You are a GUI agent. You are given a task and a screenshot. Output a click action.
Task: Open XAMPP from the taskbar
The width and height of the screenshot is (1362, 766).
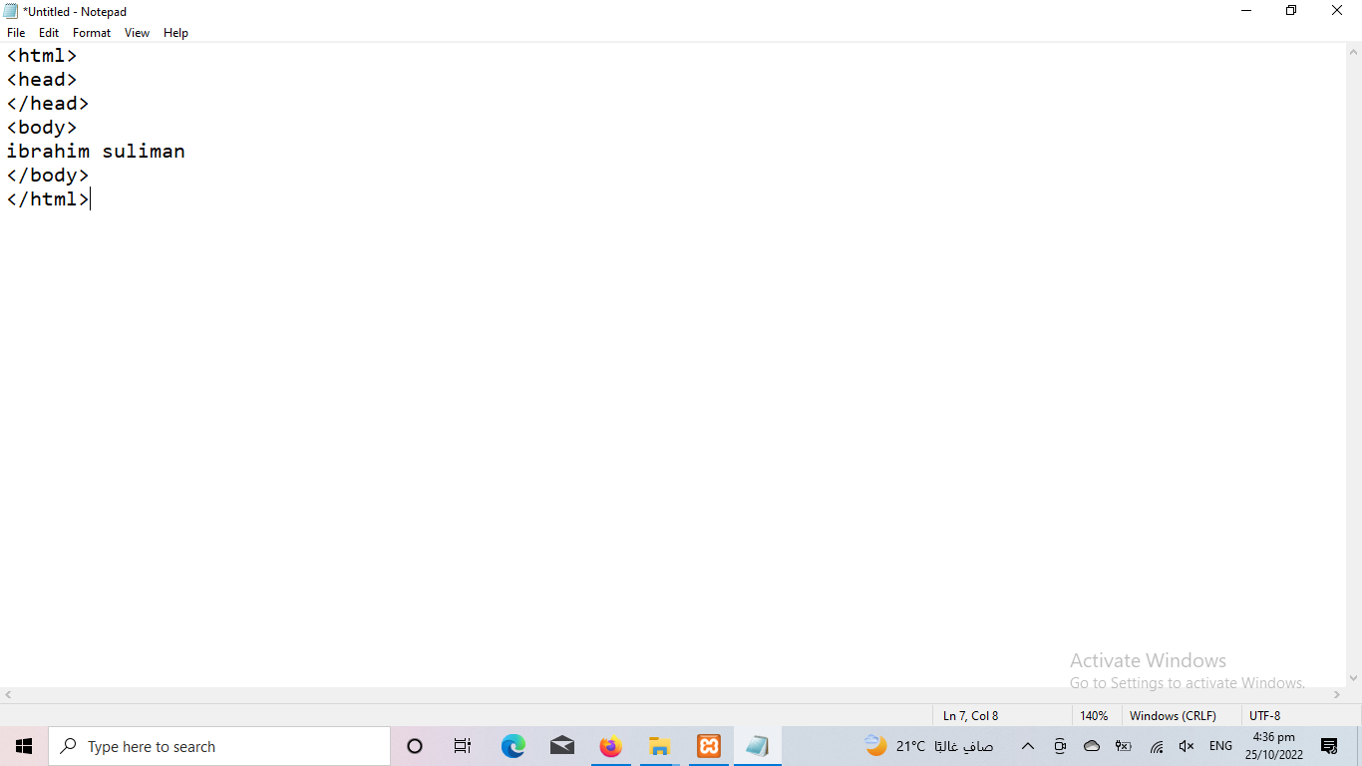pyautogui.click(x=709, y=746)
